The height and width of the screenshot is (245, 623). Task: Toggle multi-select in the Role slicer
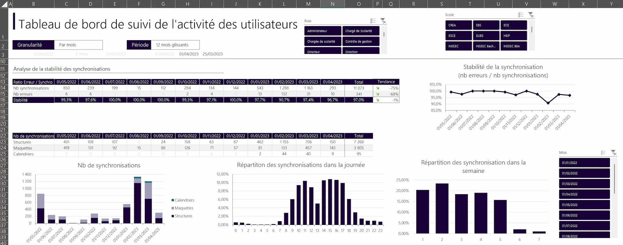pos(373,21)
